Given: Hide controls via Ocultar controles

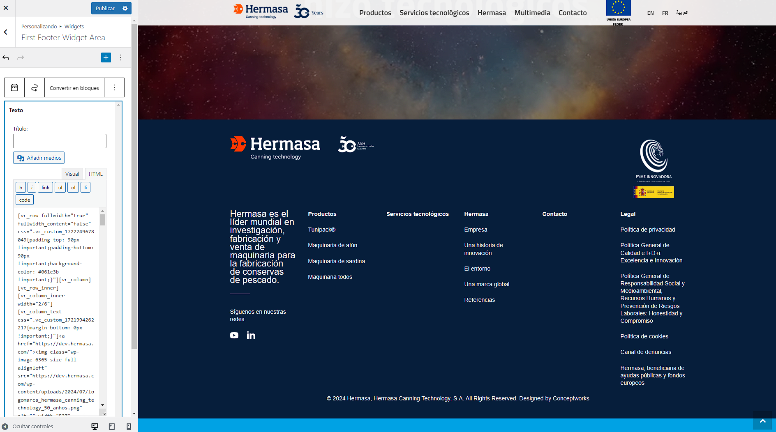Looking at the screenshot, I should click(28, 426).
